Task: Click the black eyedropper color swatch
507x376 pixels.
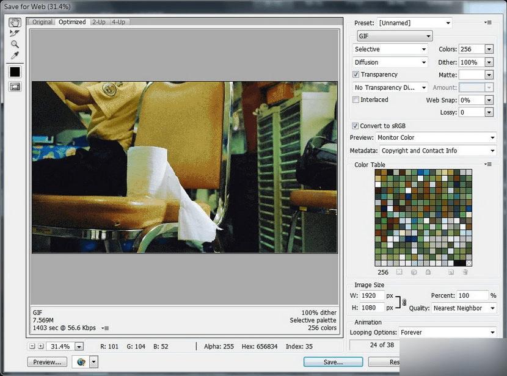Action: pyautogui.click(x=15, y=71)
